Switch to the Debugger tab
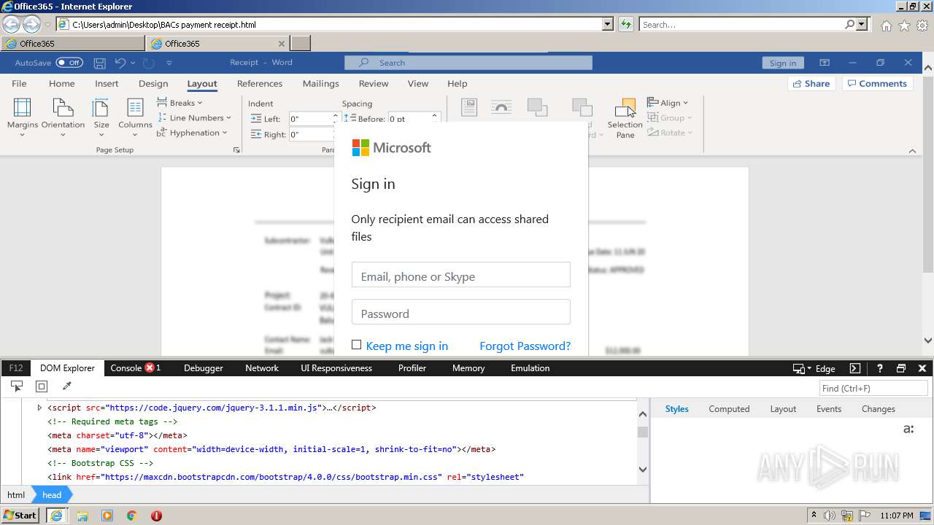Screen dimensions: 934x525 [x=204, y=368]
